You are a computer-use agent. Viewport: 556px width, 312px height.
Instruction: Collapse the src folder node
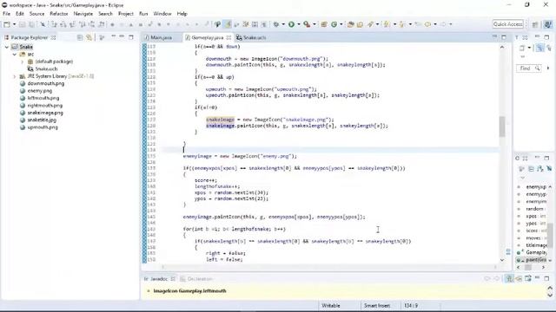[x=15, y=54]
